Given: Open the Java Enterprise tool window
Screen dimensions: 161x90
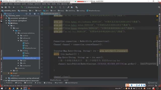Looking at the screenshot, I should [71, 83].
